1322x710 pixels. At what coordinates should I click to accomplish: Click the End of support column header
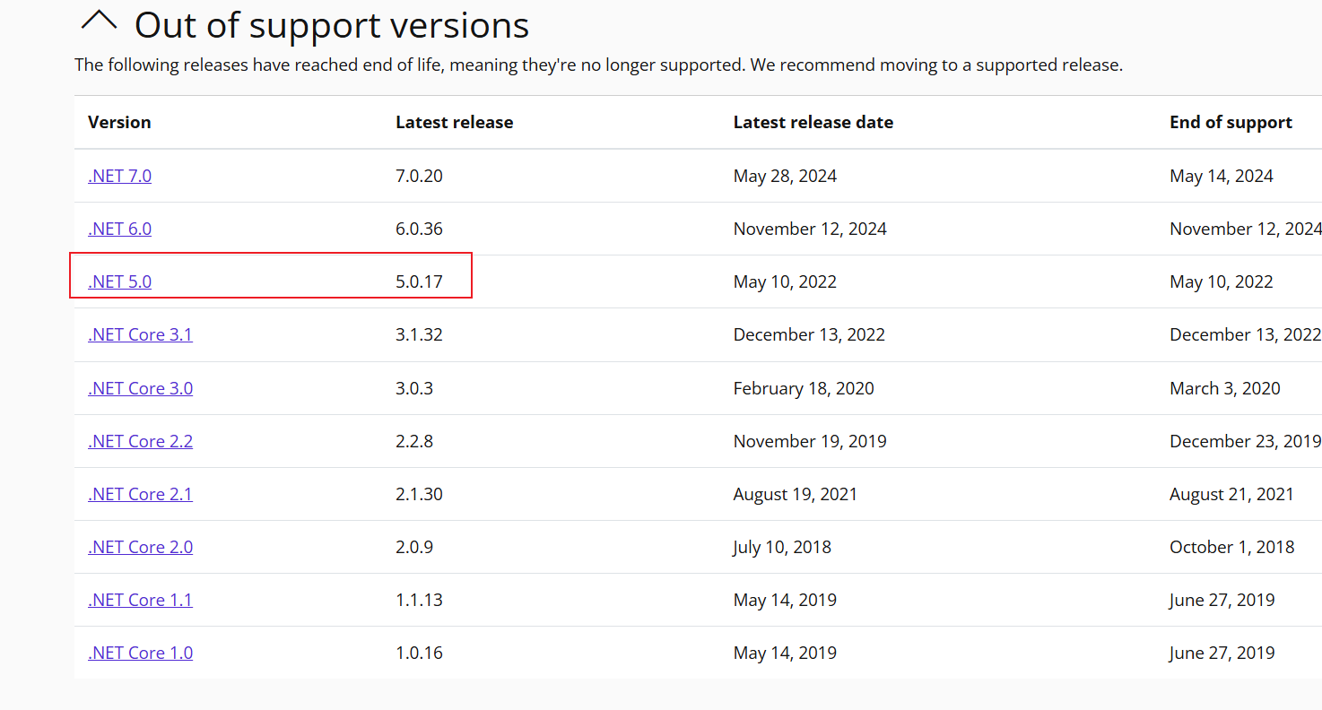tap(1231, 122)
